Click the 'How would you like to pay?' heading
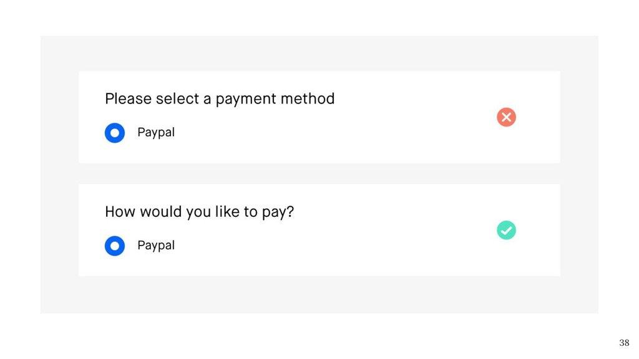 pos(199,212)
